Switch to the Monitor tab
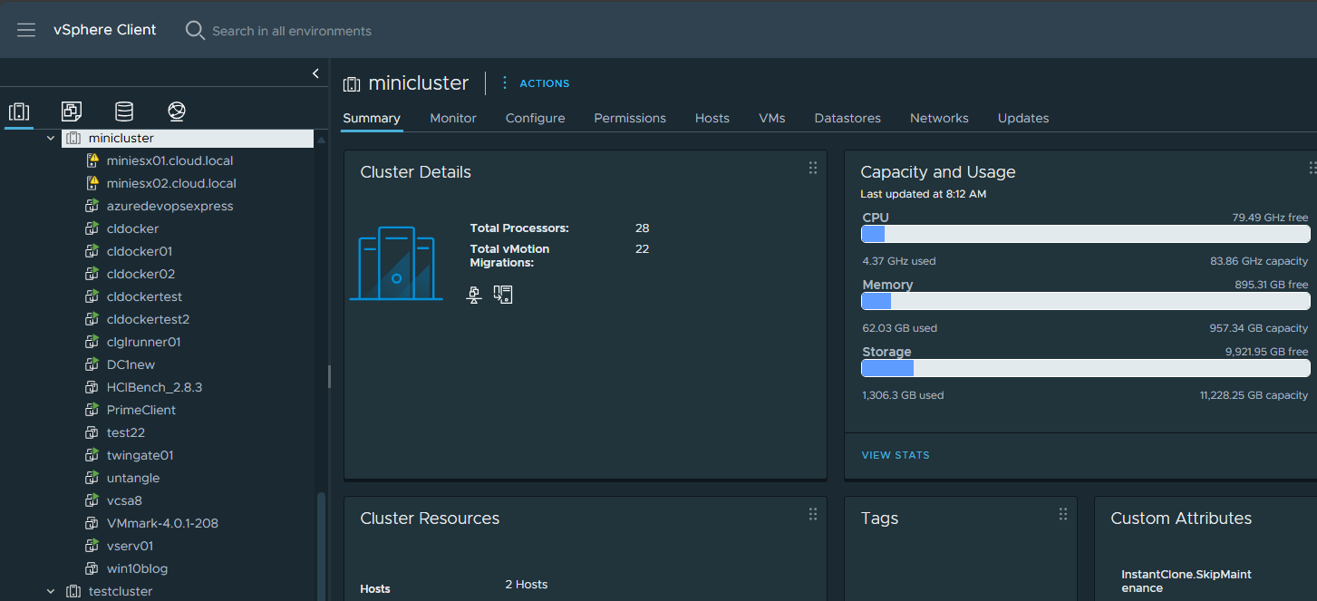This screenshot has height=601, width=1317. point(453,118)
